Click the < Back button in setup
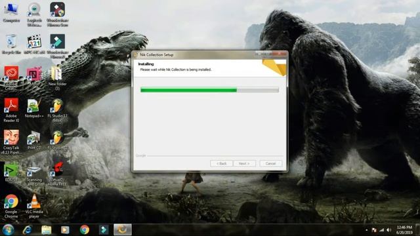 click(221, 163)
